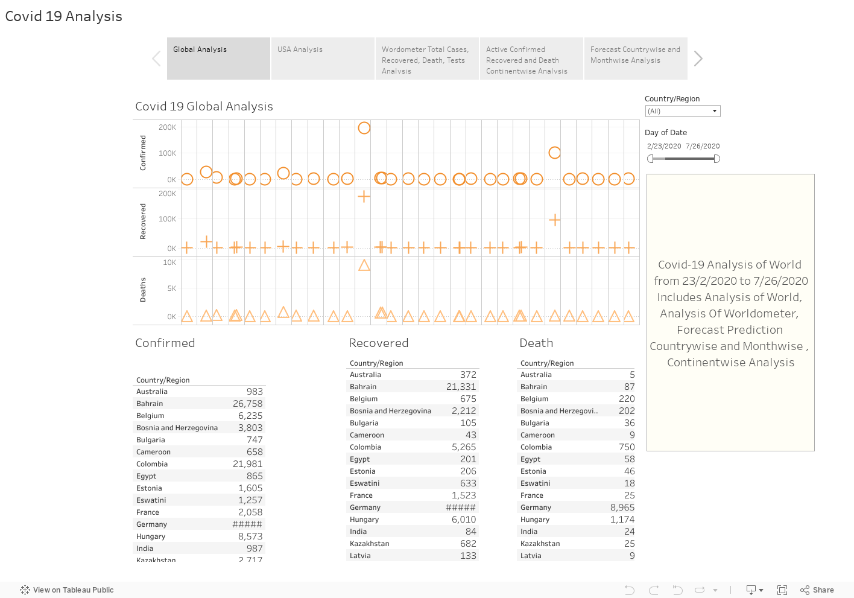This screenshot has height=598, width=854.
Task: Open Active Confirmed Recovered and Death tab
Action: (x=531, y=59)
